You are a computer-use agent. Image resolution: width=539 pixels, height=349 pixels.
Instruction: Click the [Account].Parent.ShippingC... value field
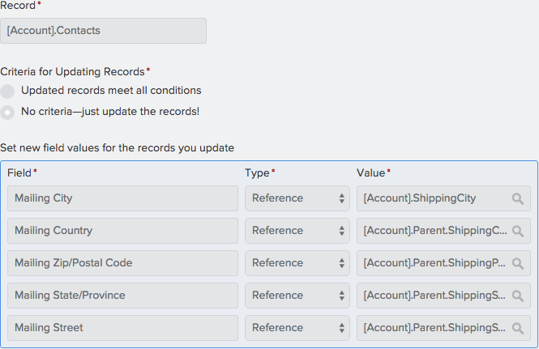click(x=430, y=231)
